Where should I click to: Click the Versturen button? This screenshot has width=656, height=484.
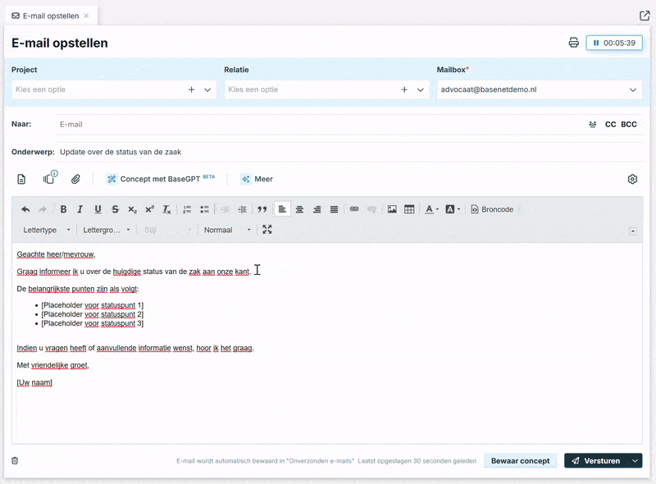pyautogui.click(x=595, y=461)
